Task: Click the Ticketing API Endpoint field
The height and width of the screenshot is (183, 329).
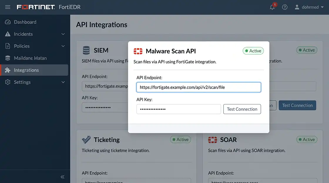Action: (x=136, y=181)
